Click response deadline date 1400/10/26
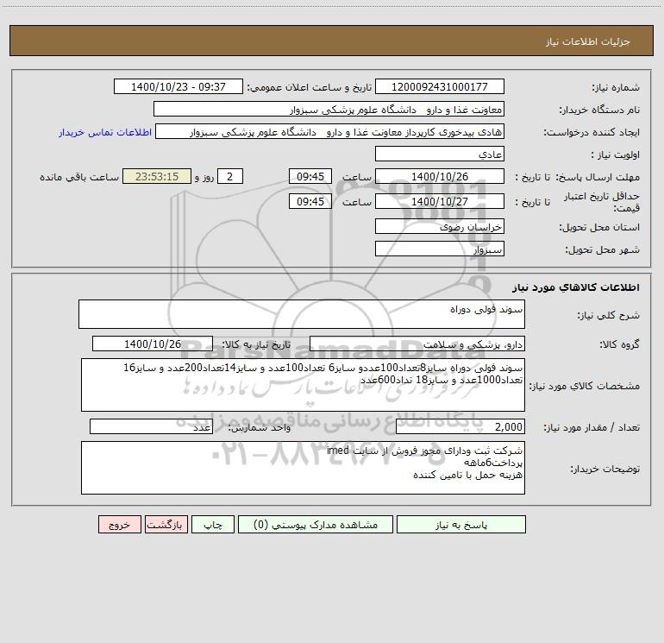664x643 pixels. click(440, 177)
